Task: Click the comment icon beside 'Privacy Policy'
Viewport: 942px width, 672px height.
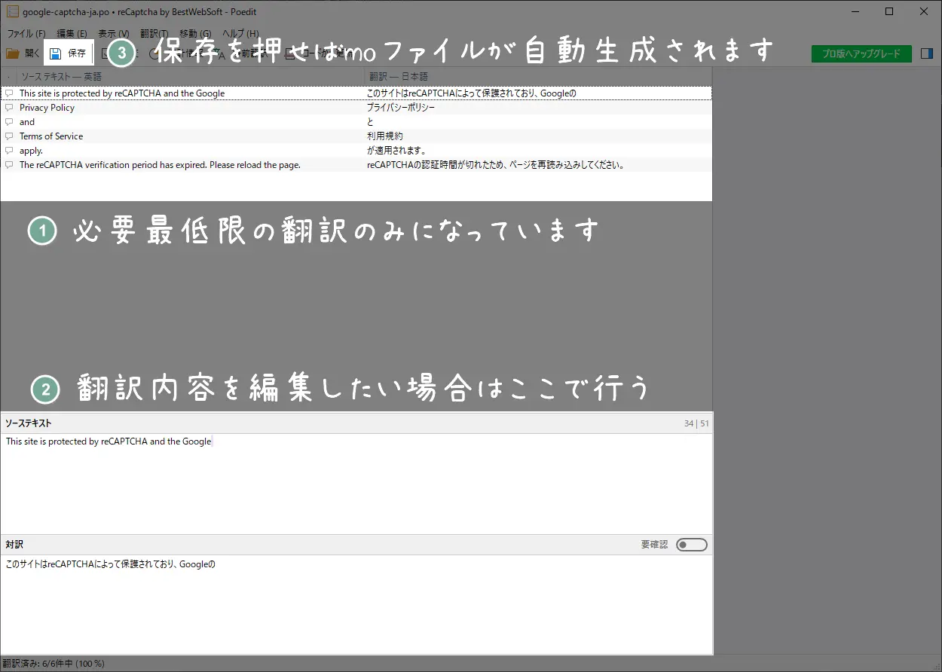Action: click(9, 108)
